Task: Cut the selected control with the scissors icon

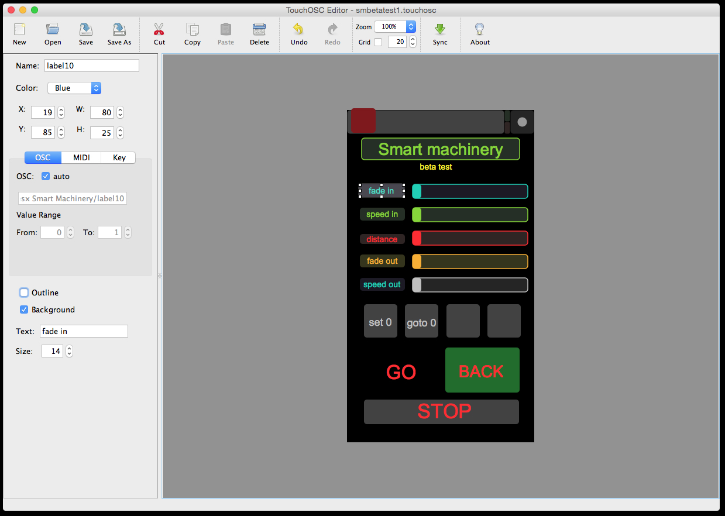Action: [x=159, y=29]
